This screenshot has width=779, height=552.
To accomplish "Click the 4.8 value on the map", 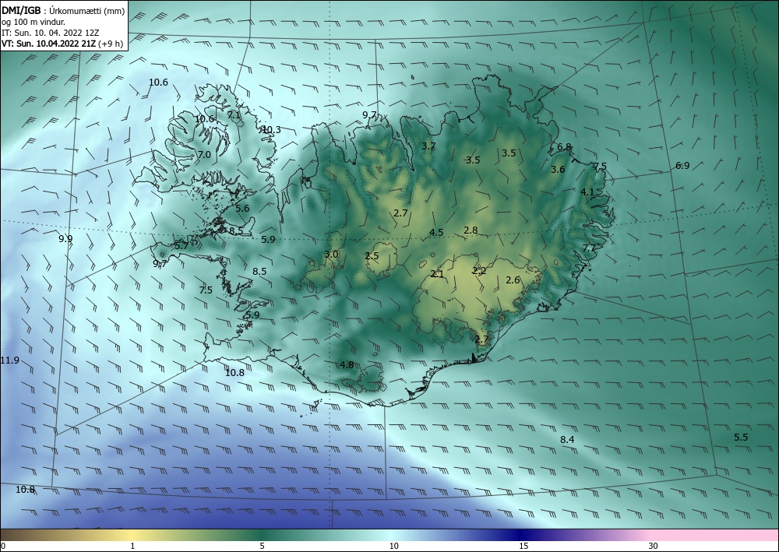I will tap(347, 364).
